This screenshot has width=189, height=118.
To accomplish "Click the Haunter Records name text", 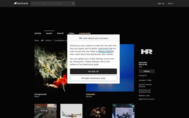I will (143, 64).
